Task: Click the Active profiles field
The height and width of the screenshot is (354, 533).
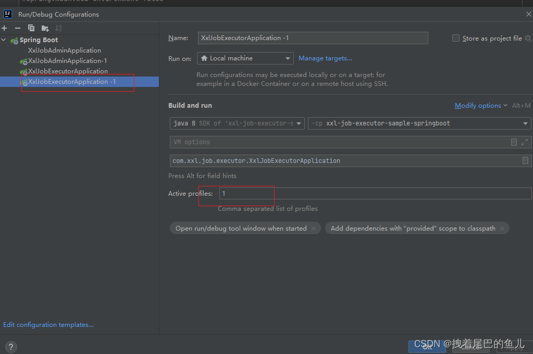Action: coord(375,193)
